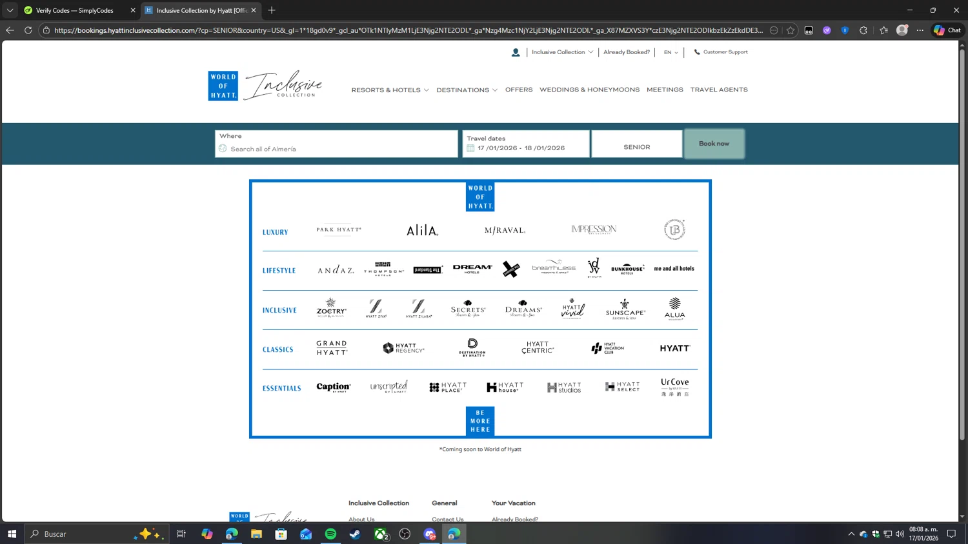Close the Verify Codes — SimplyCodes tab
The height and width of the screenshot is (544, 968).
click(x=133, y=10)
